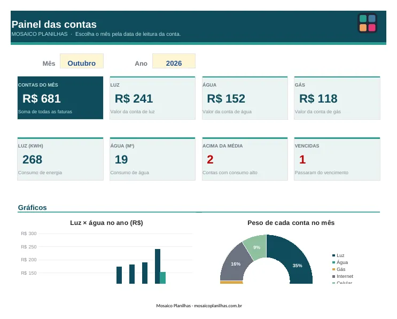
Task: Click the Acima da Média red value
Action: coord(210,159)
